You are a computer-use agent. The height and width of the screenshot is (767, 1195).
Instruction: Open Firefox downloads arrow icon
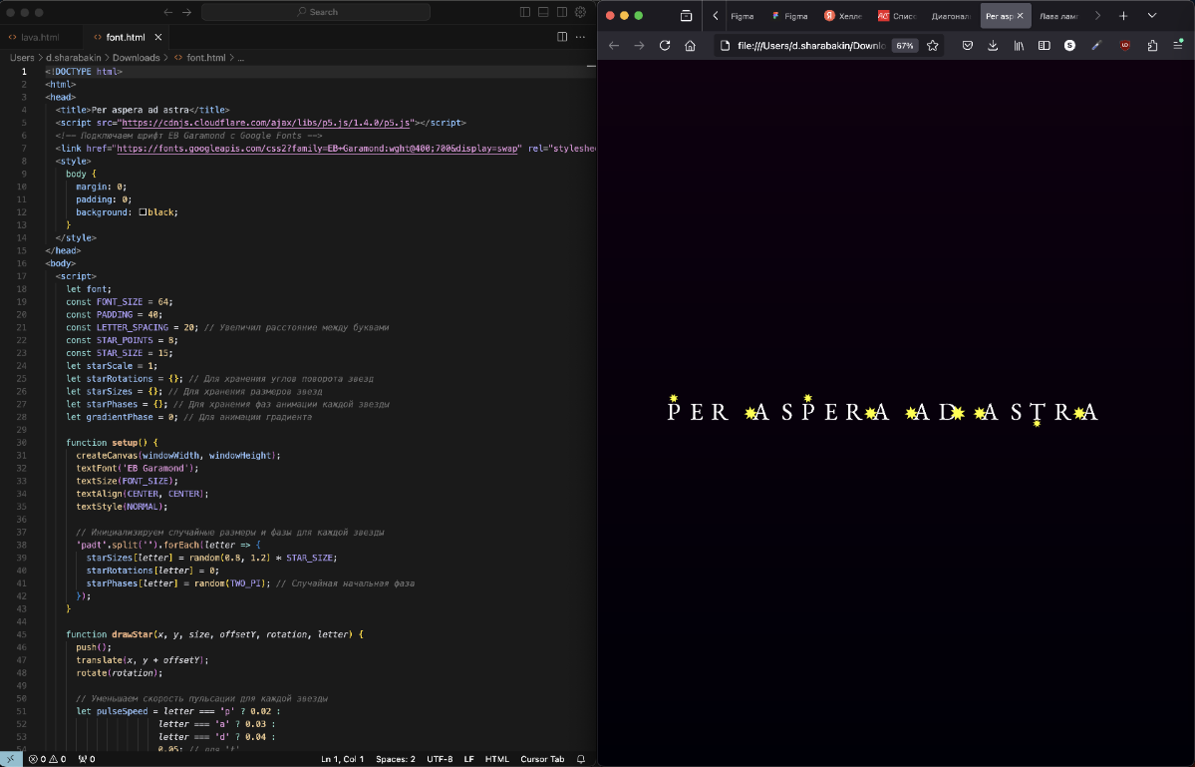993,45
